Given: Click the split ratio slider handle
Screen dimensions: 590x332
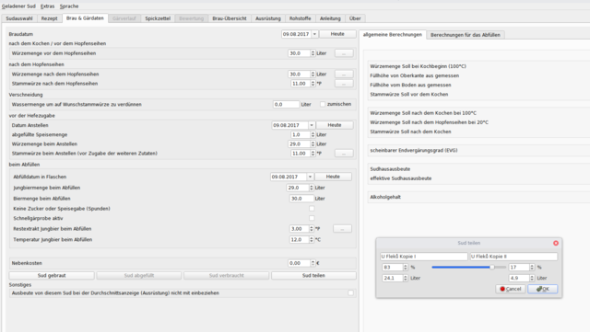Looking at the screenshot, I should tap(491, 267).
